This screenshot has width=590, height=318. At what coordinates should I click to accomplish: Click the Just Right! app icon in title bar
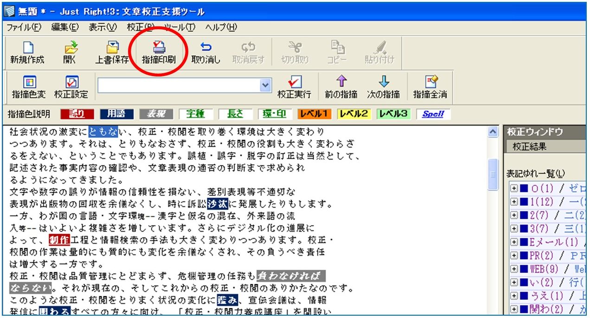tap(8, 11)
